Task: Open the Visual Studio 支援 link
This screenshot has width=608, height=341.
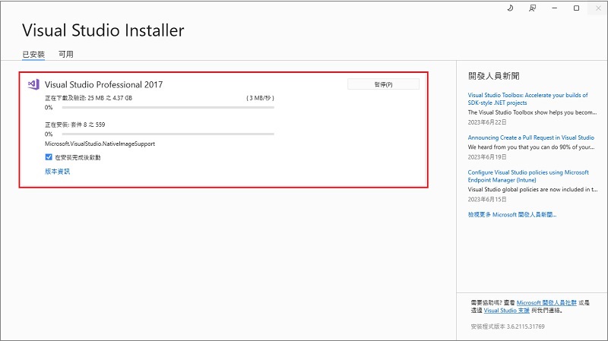Action: (506, 311)
